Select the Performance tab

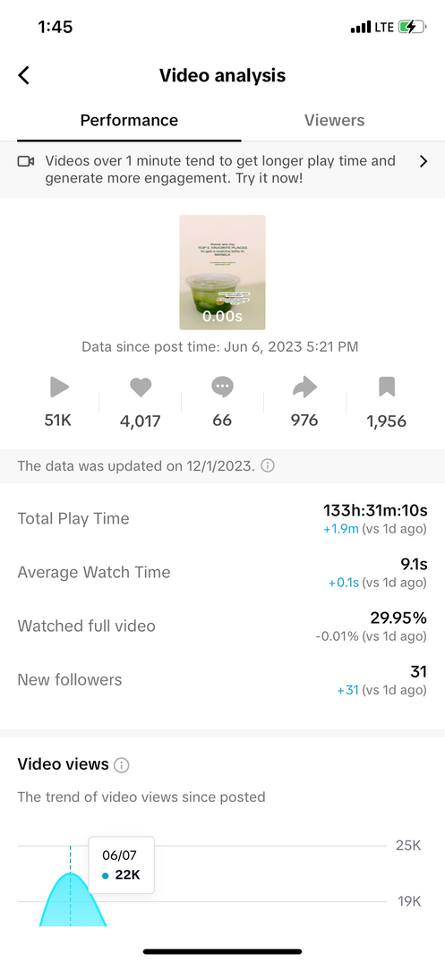129,120
